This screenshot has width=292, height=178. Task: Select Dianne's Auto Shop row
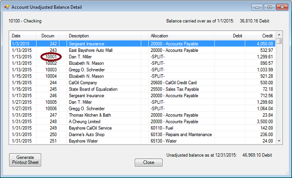143,134
